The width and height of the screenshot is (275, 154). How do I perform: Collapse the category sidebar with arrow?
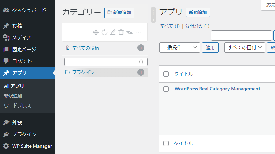[153, 20]
